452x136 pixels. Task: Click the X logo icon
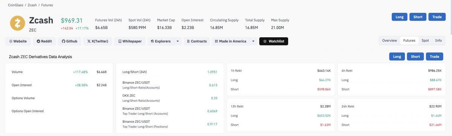[x=89, y=41]
